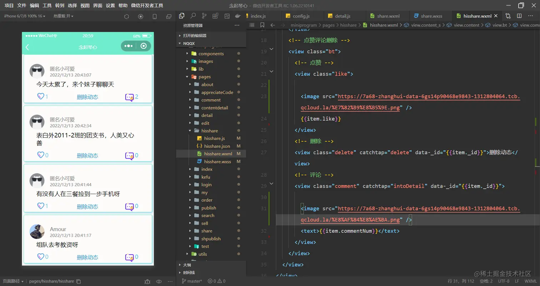
Task: Click the back chevron in the mini program header
Action: (27, 47)
